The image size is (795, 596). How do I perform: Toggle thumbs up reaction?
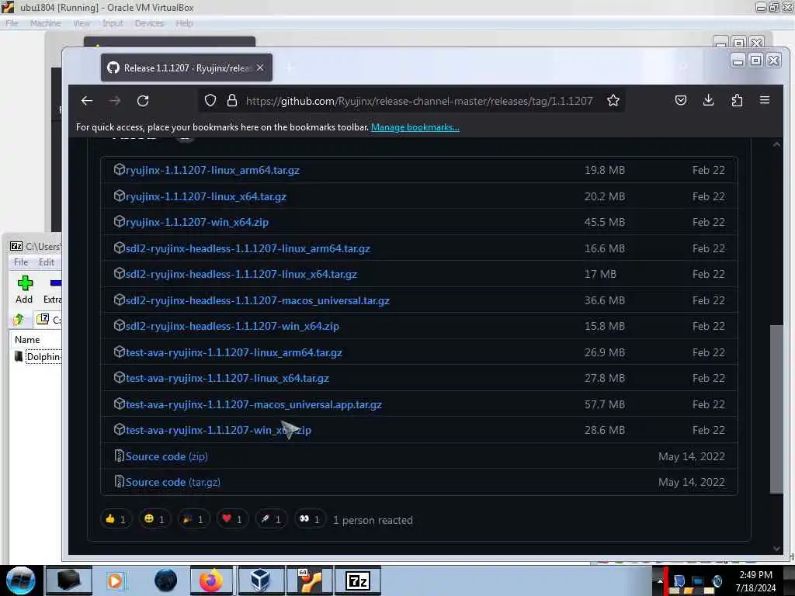point(116,519)
